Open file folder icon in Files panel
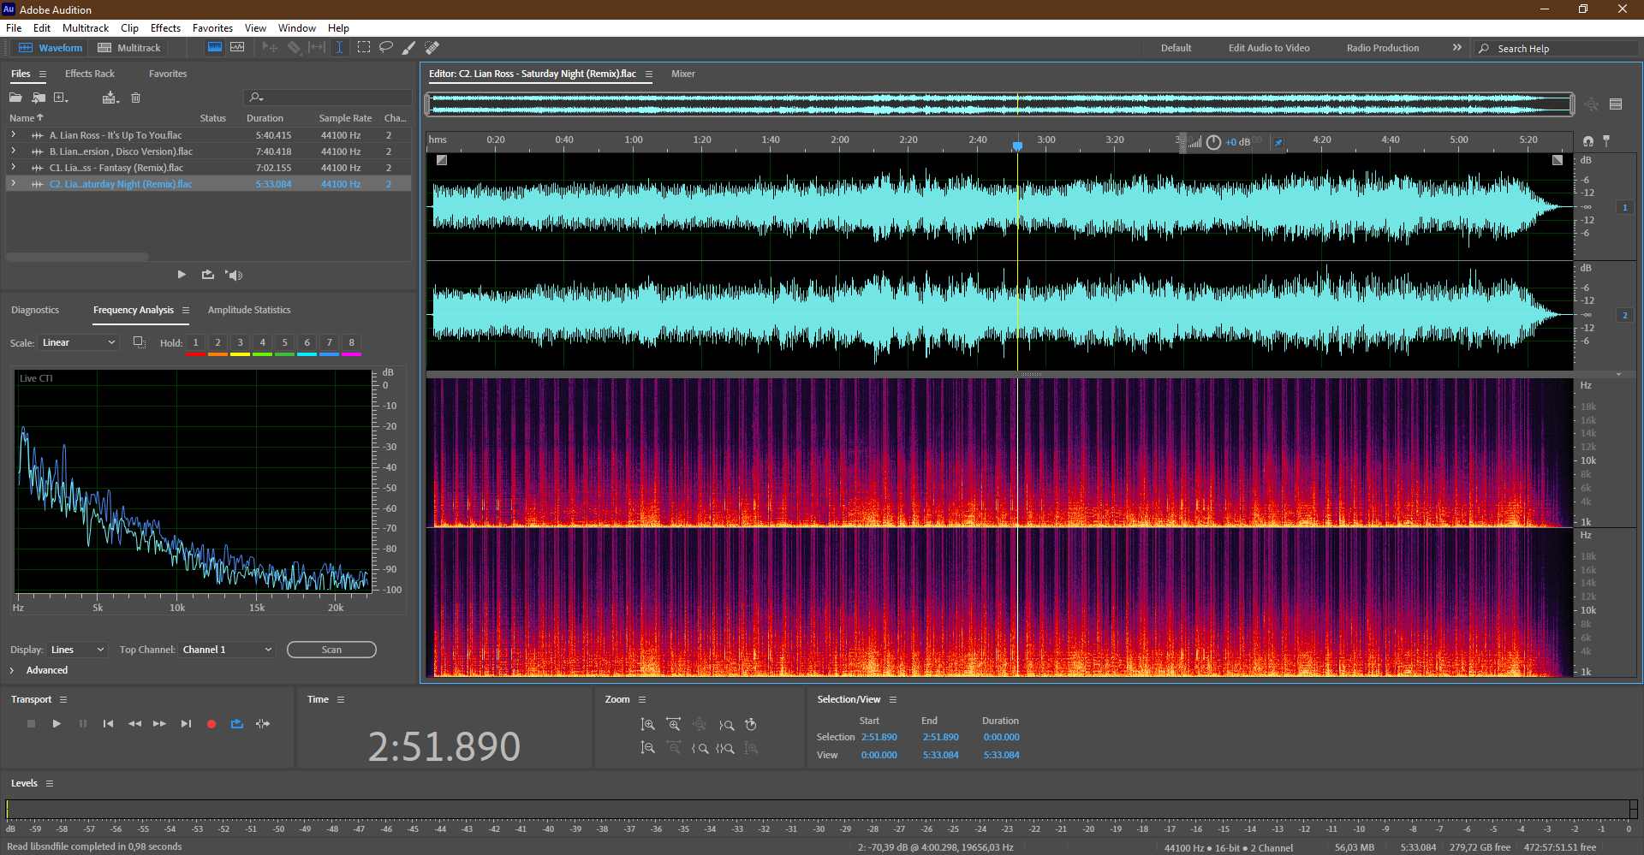 coord(15,98)
